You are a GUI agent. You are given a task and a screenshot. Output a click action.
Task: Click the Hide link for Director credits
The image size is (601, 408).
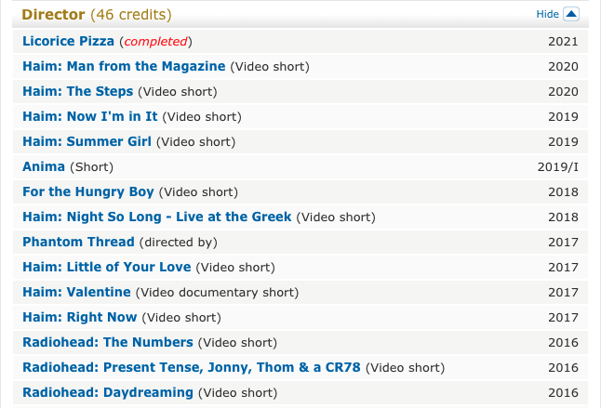[547, 15]
